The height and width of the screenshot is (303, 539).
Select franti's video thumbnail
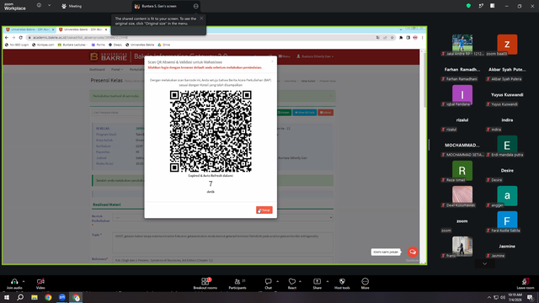(x=462, y=247)
